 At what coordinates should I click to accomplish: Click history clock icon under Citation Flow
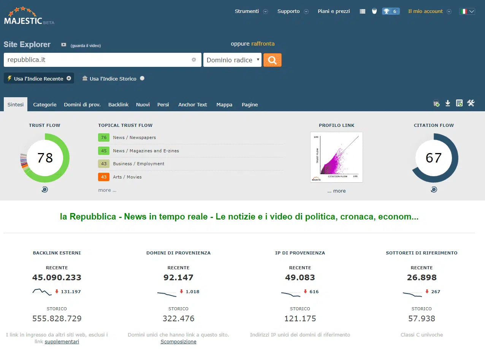(x=434, y=189)
